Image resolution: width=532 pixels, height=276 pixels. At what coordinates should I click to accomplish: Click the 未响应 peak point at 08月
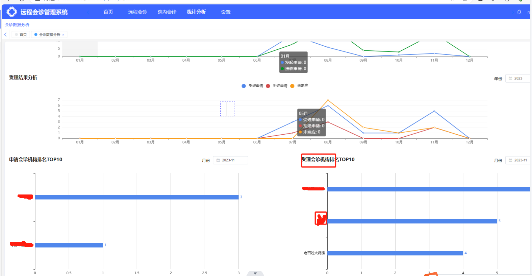click(x=328, y=100)
